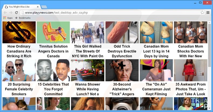Click the scrollbar bottom arrow
Screen dimensions: 213x112
pyautogui.click(x=209, y=108)
